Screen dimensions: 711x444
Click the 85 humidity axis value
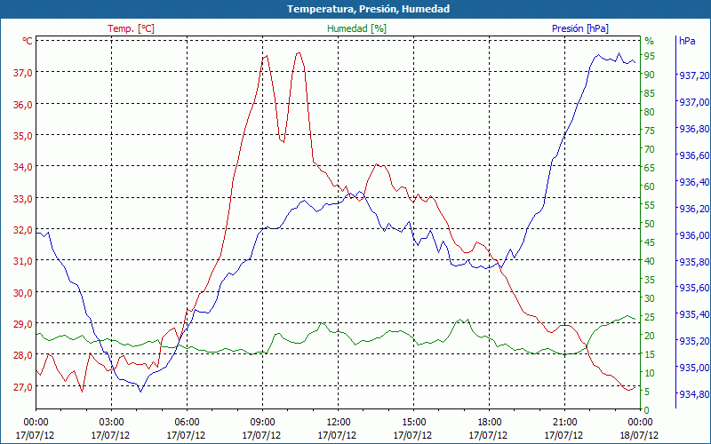[x=650, y=93]
